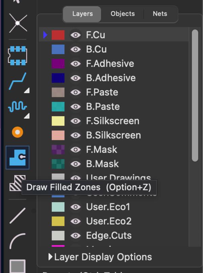Switch to the Nets tab
The image size is (203, 273).
coord(160,14)
